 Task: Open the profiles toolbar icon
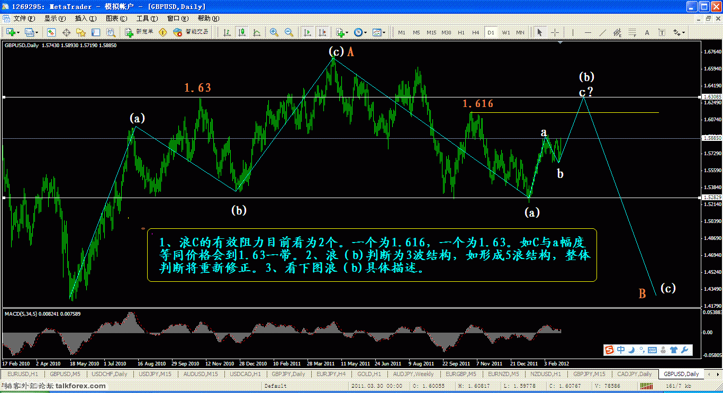pyautogui.click(x=29, y=32)
